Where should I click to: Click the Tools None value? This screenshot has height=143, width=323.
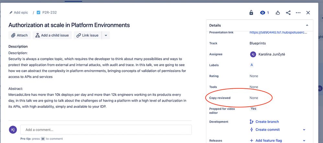pos(254,87)
